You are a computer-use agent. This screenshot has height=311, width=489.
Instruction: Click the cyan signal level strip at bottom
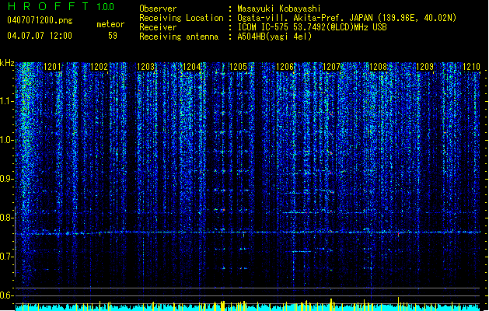point(248,307)
